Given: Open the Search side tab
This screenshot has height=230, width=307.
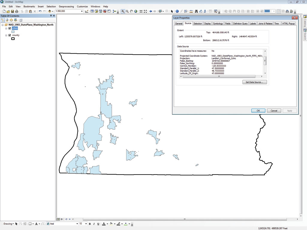Looking at the screenshot, I should [305, 35].
